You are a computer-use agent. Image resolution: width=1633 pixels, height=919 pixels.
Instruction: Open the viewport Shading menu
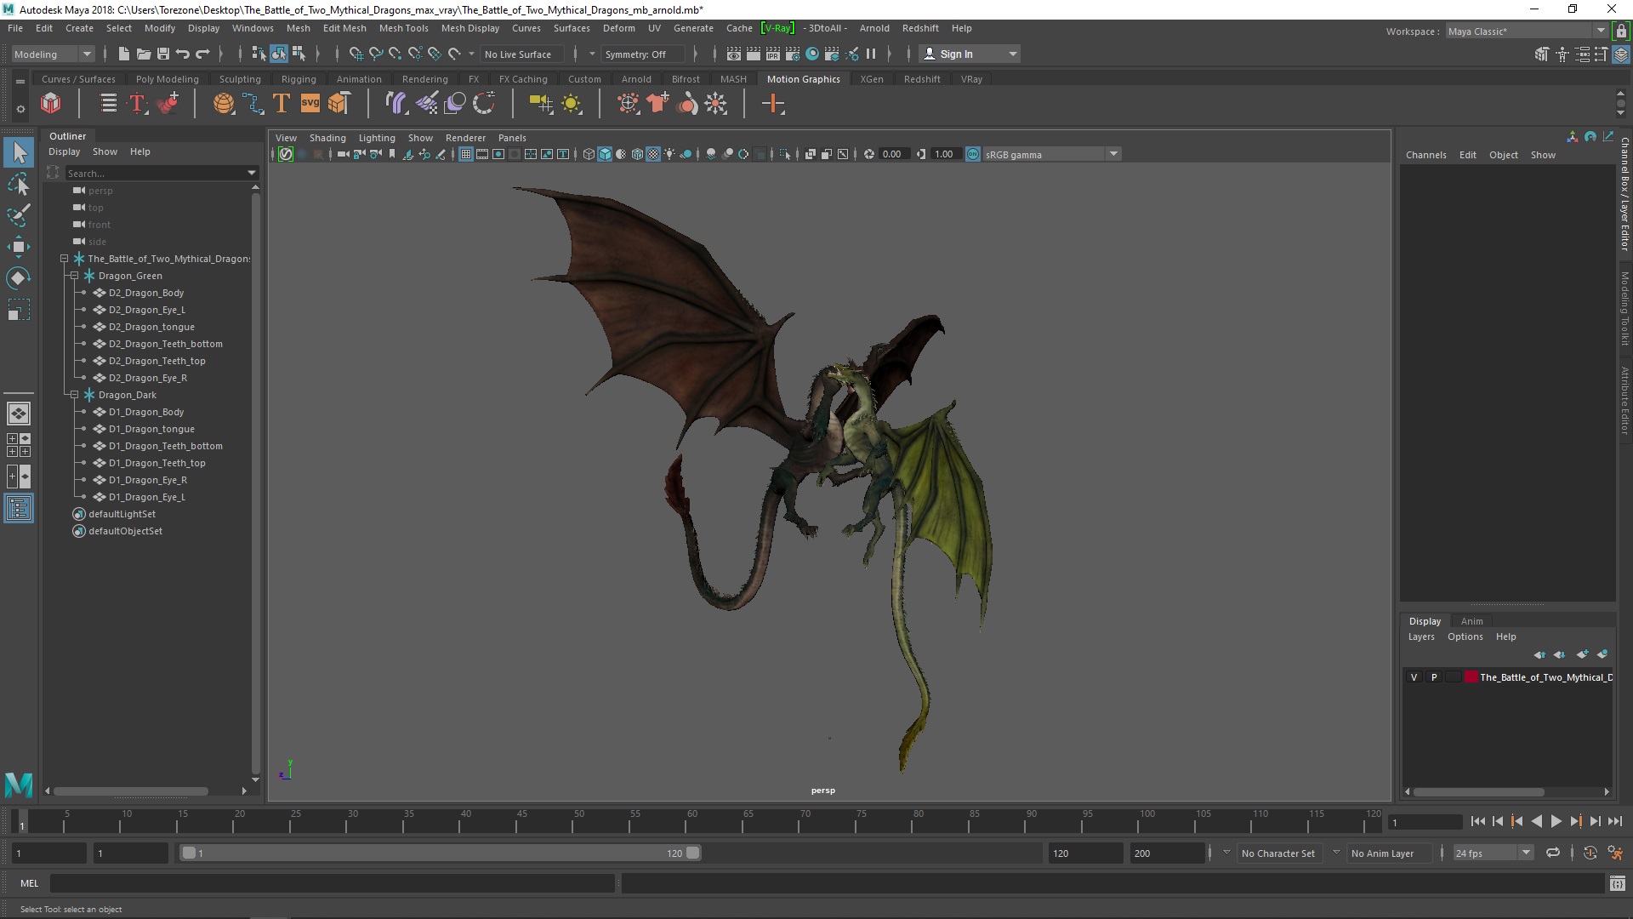[327, 138]
